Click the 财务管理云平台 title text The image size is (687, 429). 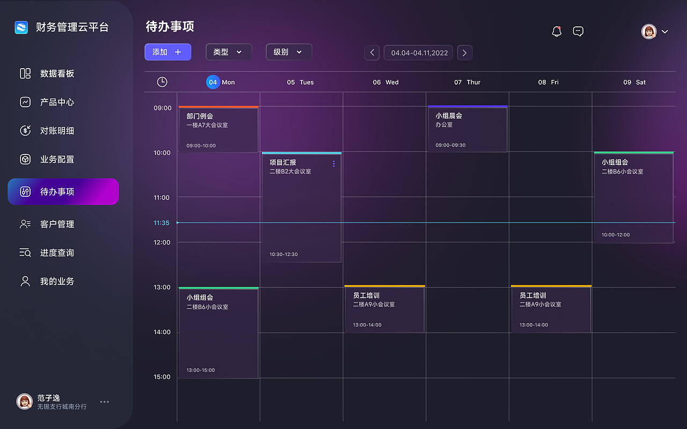[x=72, y=27]
